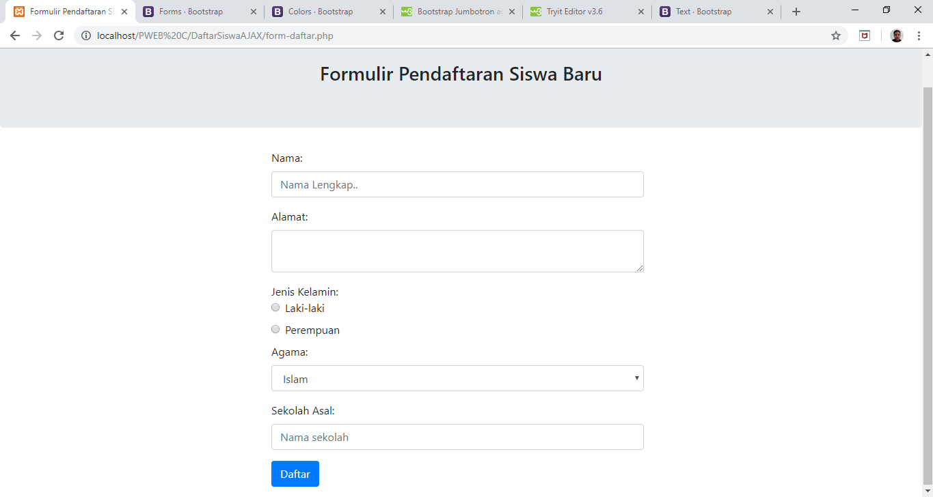Open the Chrome three-dot menu
This screenshot has width=933, height=497.
pyautogui.click(x=919, y=35)
